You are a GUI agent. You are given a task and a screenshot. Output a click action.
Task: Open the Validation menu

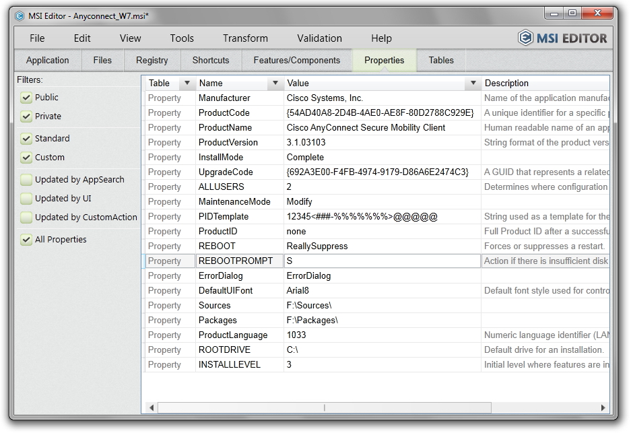point(319,38)
